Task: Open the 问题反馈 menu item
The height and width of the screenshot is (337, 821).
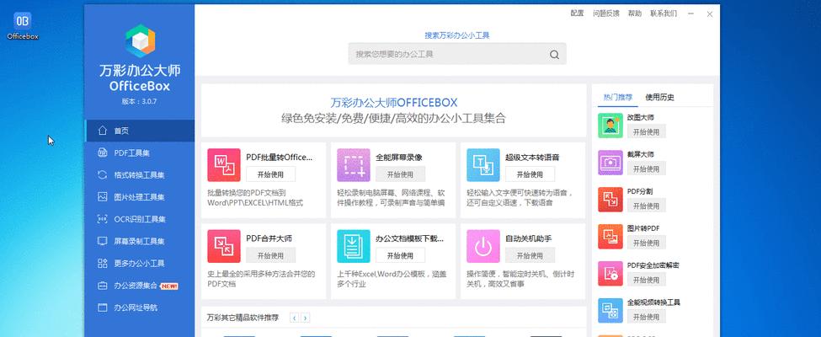Action: (x=606, y=13)
